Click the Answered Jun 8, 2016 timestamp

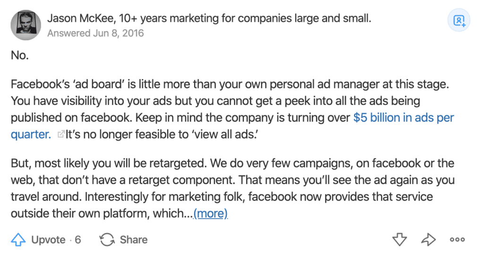[x=95, y=33]
